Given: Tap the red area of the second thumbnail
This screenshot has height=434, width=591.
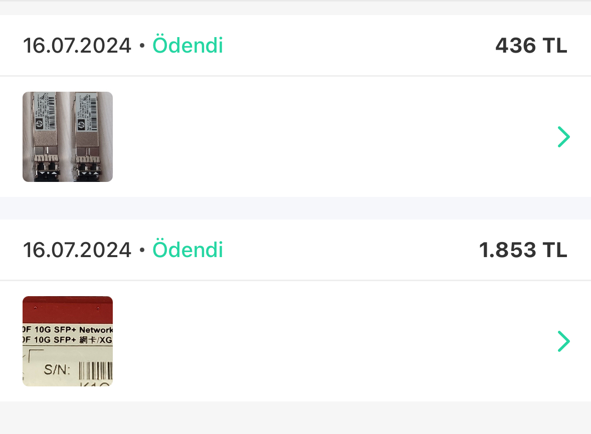Looking at the screenshot, I should click(x=68, y=309).
